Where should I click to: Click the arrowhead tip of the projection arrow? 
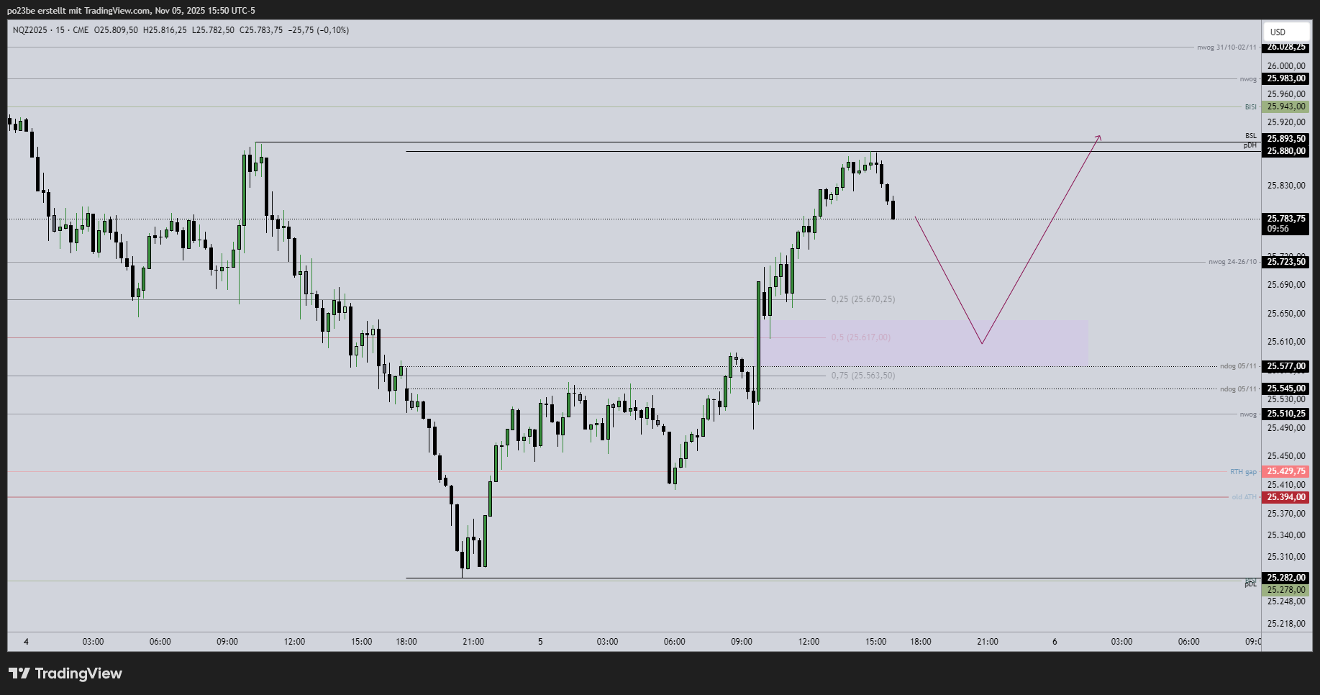[1099, 136]
